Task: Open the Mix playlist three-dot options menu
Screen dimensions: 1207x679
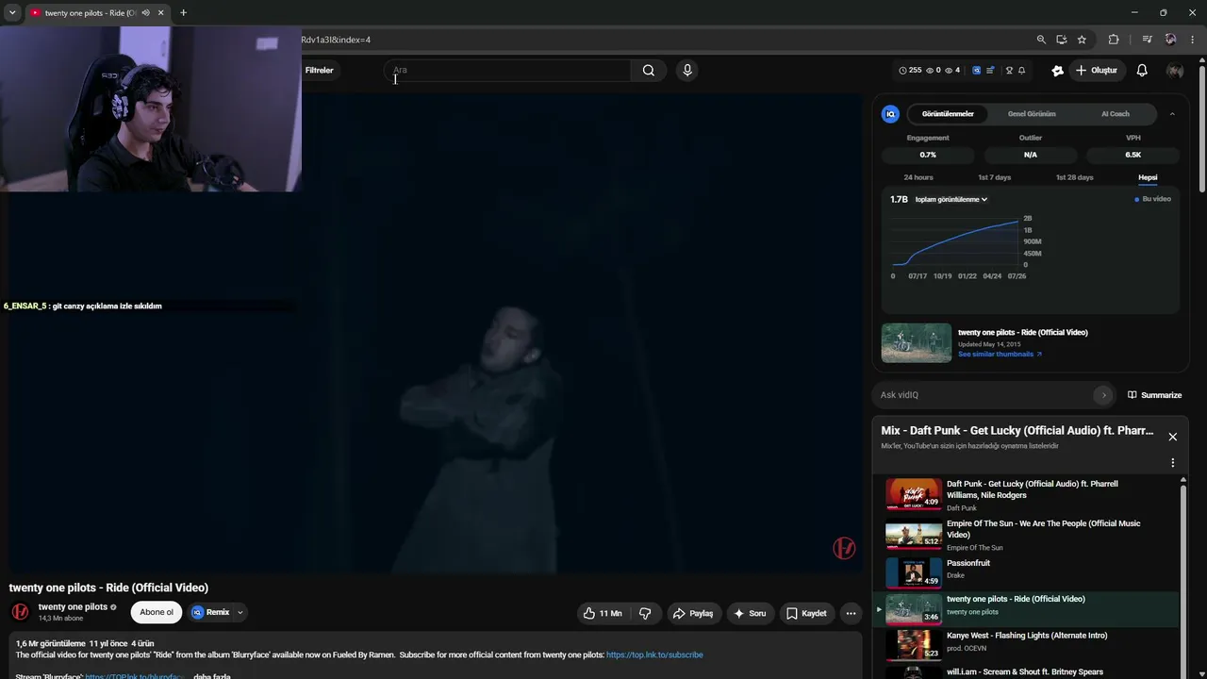Action: [x=1173, y=463]
